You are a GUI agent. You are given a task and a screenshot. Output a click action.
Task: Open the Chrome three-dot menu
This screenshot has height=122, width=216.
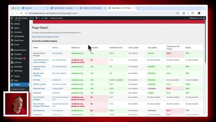203,13
